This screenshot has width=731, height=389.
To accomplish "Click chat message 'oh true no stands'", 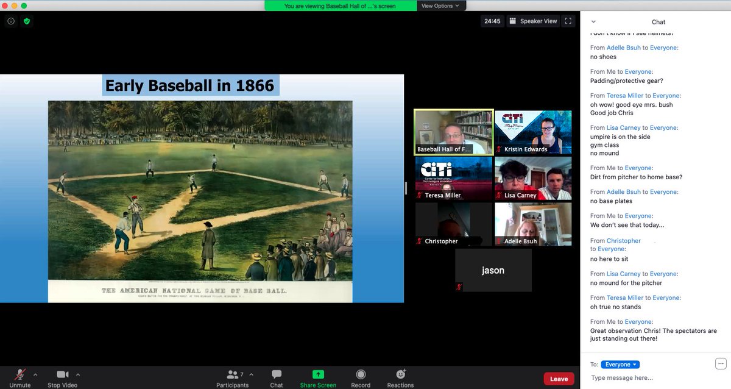I will (615, 307).
